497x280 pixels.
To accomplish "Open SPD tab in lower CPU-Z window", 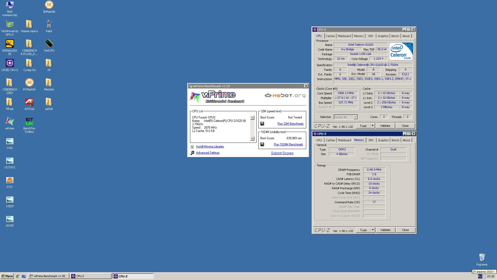I will [x=371, y=140].
